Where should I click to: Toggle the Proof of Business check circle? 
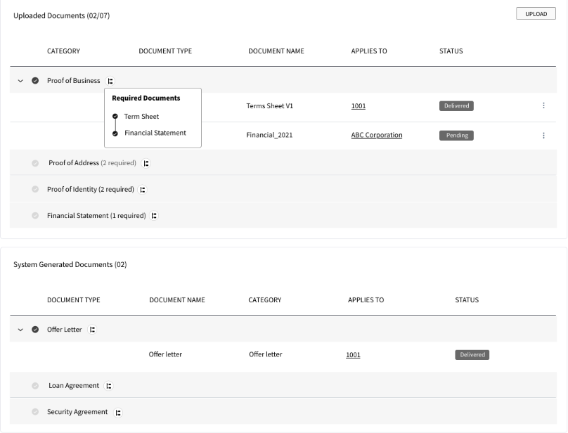35,80
